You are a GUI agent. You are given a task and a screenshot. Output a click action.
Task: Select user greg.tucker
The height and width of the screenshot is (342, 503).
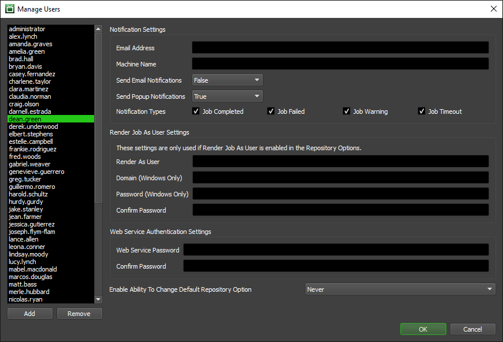51,179
